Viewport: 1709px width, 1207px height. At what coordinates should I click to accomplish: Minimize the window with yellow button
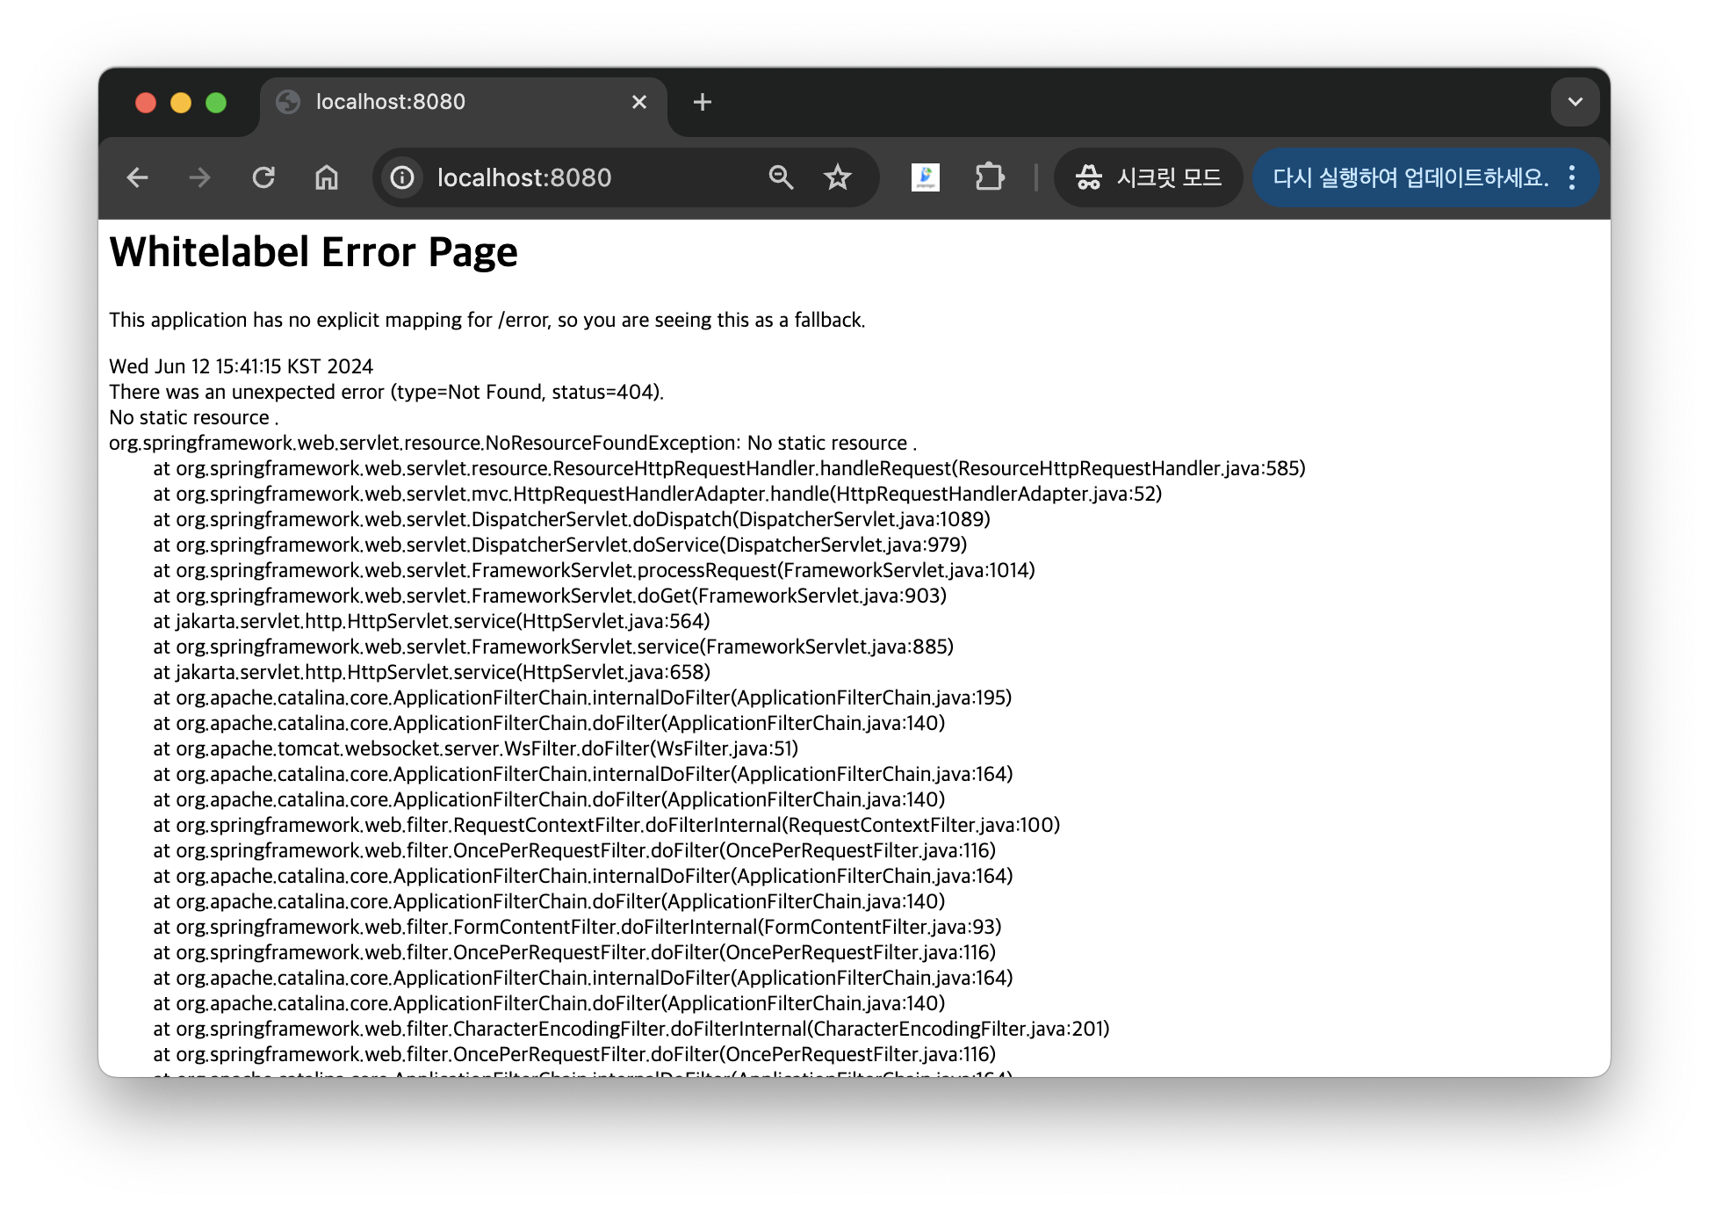click(x=181, y=103)
